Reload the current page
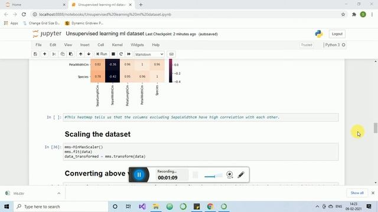This screenshot has width=378, height=212. click(24, 14)
